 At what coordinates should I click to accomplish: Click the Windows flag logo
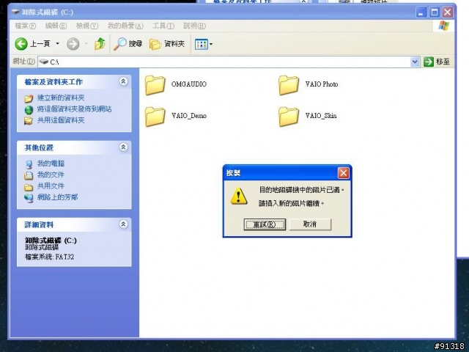coord(444,26)
